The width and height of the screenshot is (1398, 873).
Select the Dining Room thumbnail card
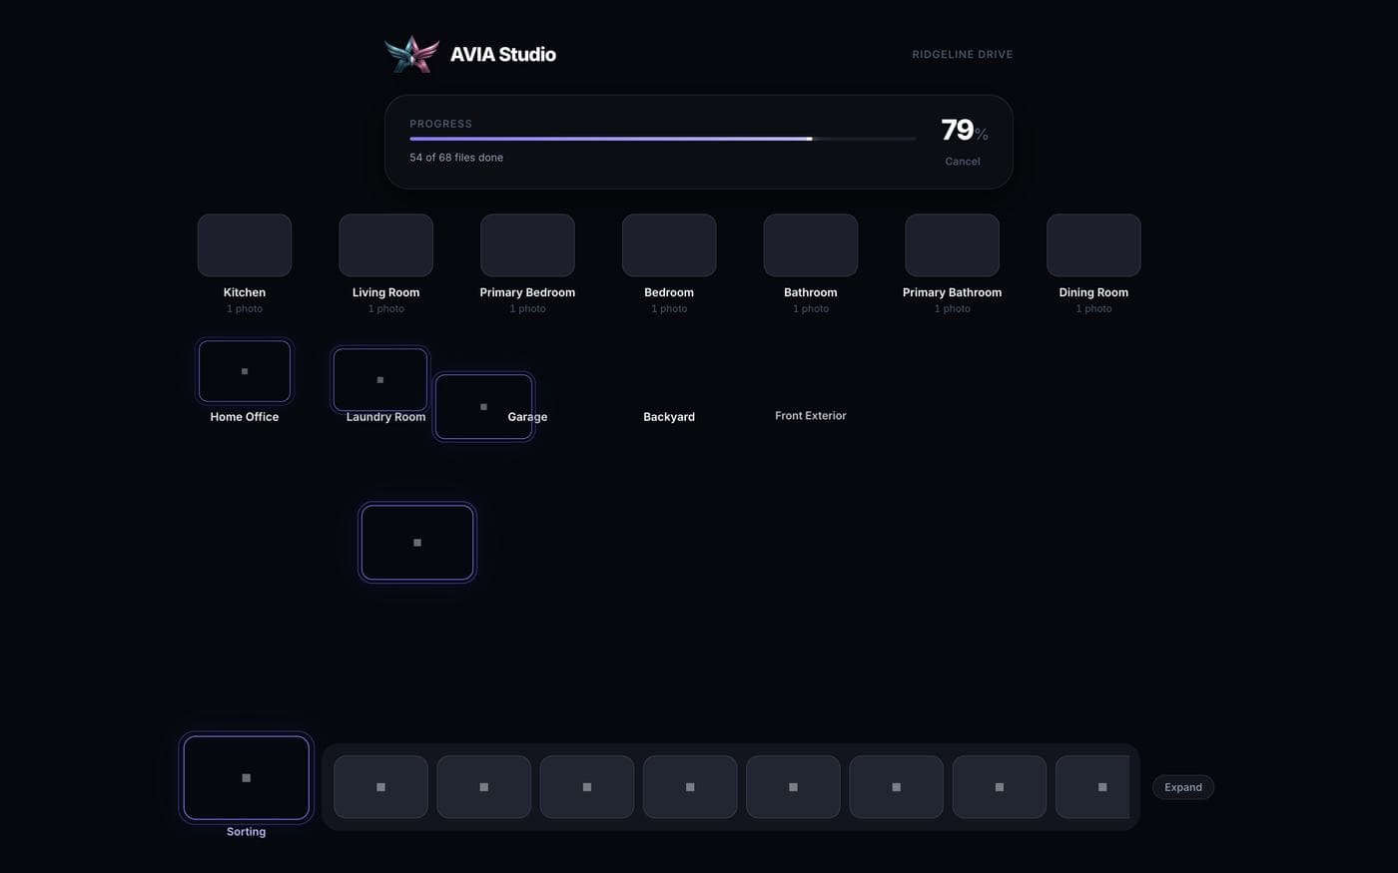click(x=1093, y=245)
